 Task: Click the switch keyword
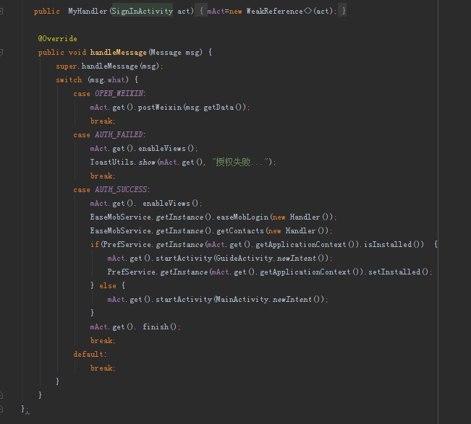click(69, 79)
